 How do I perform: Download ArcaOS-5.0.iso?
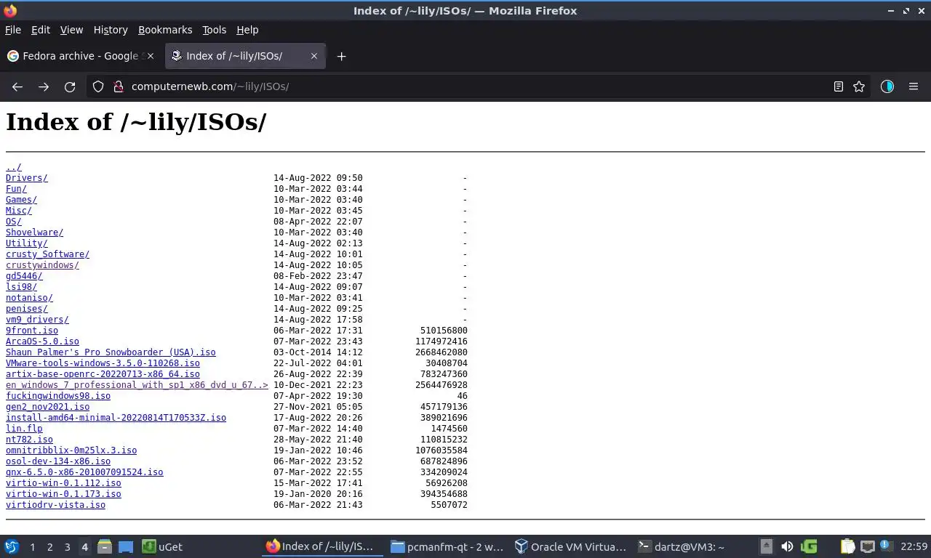click(42, 341)
